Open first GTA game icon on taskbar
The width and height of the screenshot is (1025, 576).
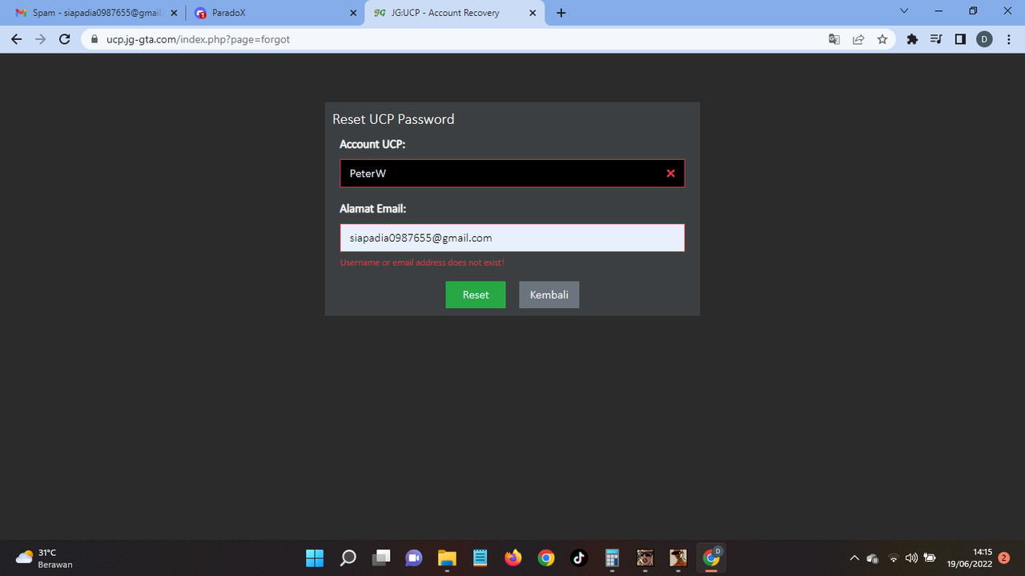(645, 558)
